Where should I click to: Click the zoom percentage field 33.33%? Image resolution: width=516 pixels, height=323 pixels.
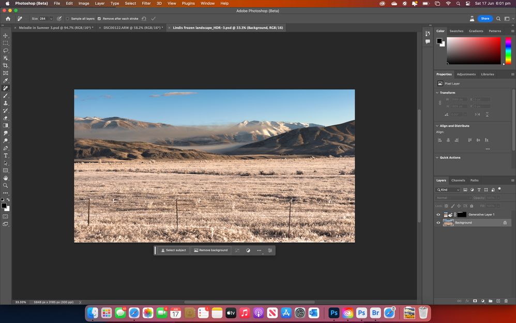(x=20, y=302)
